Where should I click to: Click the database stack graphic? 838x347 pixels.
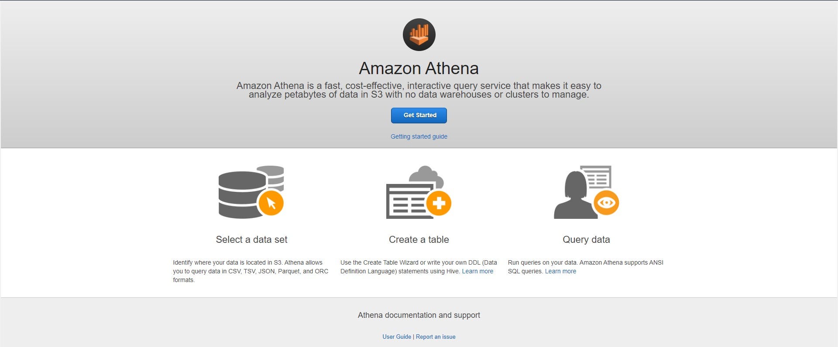tap(242, 192)
